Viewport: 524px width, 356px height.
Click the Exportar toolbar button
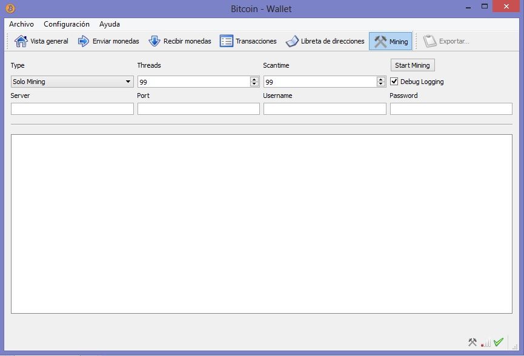446,41
